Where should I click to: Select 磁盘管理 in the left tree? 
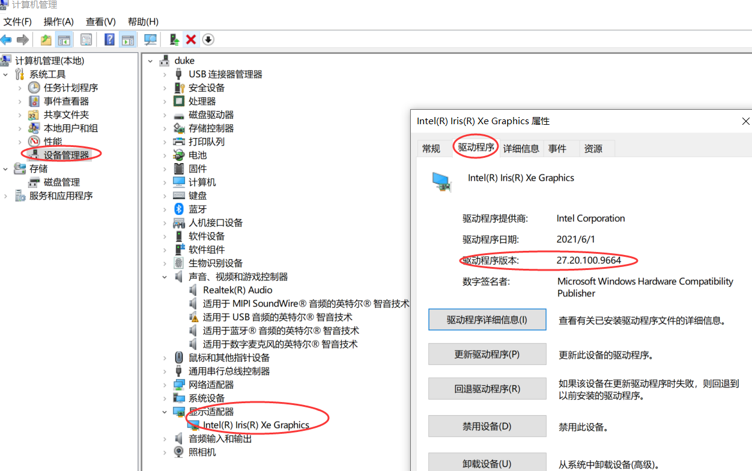(61, 182)
